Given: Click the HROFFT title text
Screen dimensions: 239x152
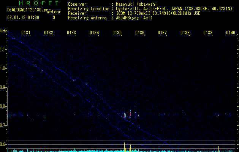Looking at the screenshot, I should [39, 3].
